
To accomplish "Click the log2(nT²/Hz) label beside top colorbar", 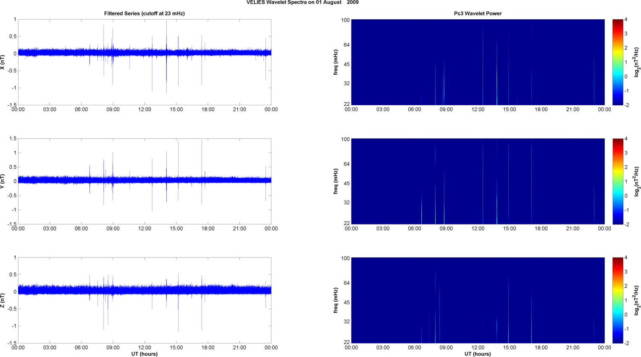I will click(637, 62).
